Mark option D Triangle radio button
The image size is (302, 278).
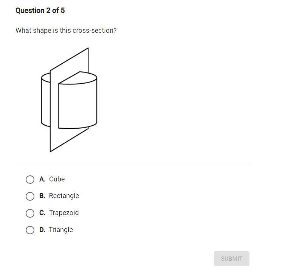coord(30,230)
